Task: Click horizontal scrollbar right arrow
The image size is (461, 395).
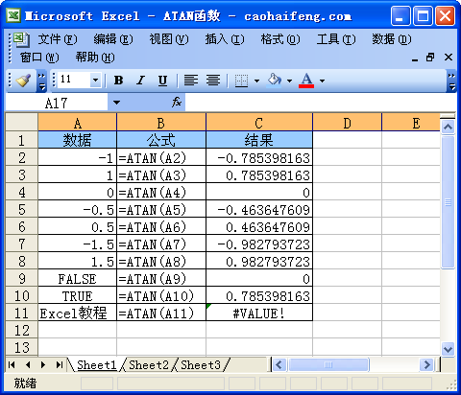Action: [426, 364]
